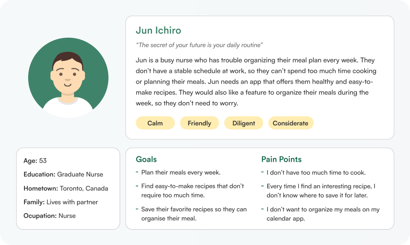Click the Hometown: Toronto, Canada entry

click(x=66, y=188)
